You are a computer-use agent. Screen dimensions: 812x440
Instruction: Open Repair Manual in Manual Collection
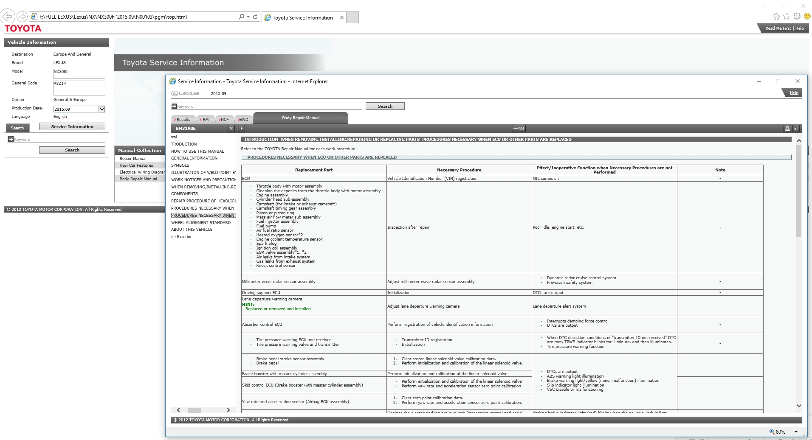(x=133, y=158)
